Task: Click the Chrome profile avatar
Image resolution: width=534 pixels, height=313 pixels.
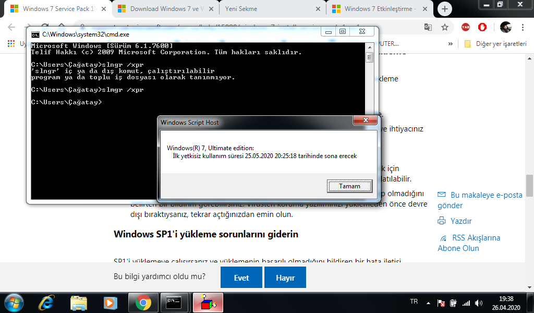Action: click(505, 27)
